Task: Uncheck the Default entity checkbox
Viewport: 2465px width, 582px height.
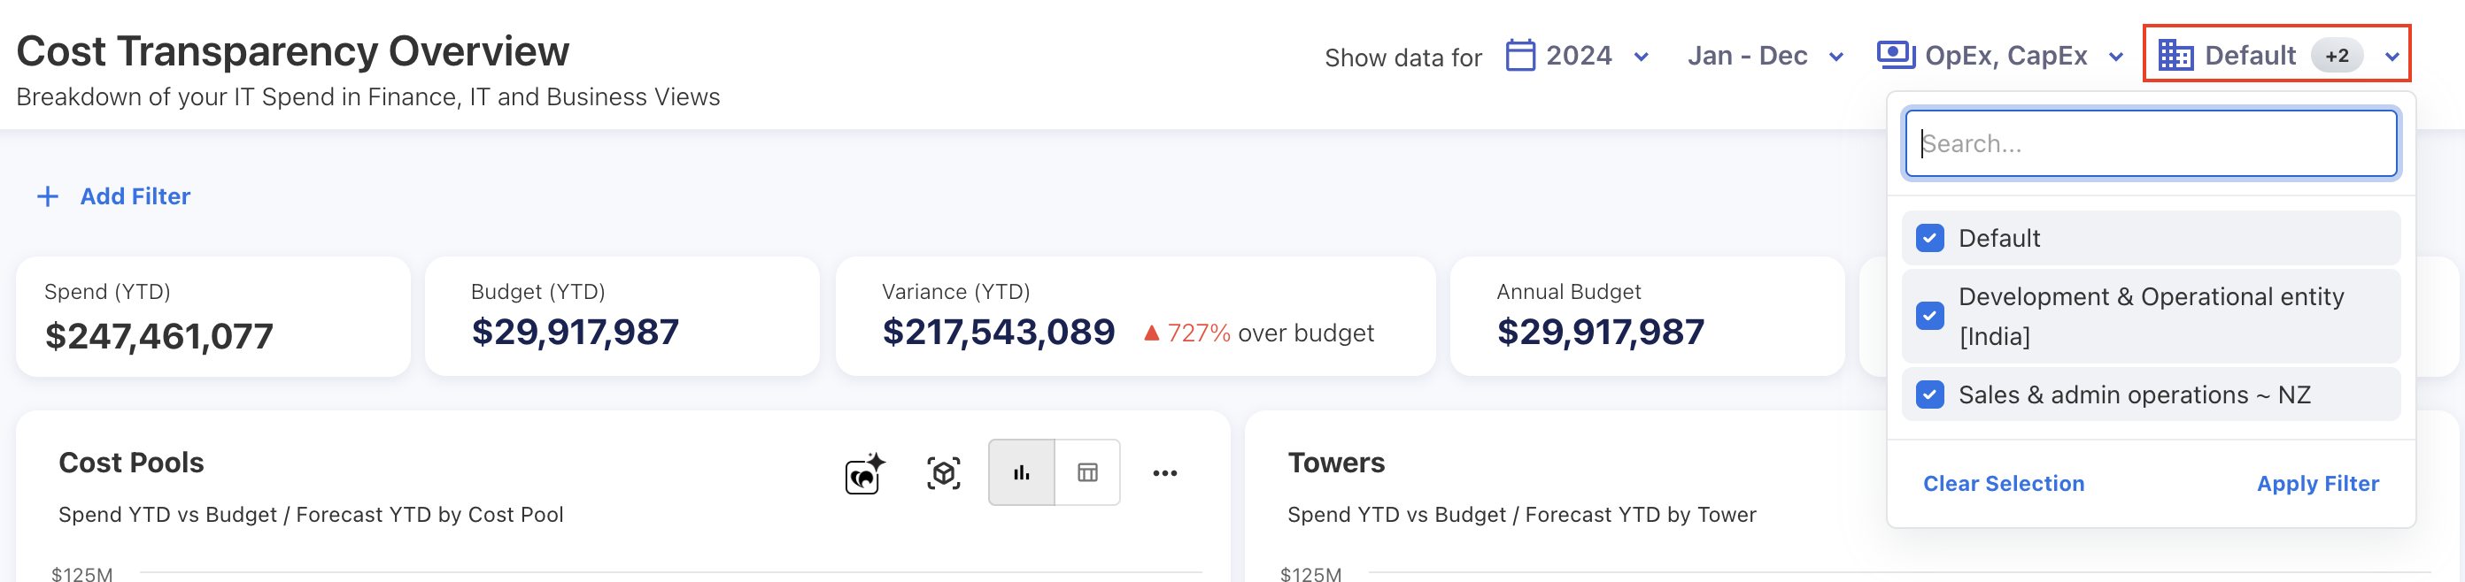Action: point(1929,238)
